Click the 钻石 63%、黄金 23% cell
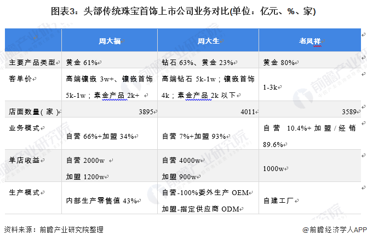This screenshot has width=367, height=241. 198,62
